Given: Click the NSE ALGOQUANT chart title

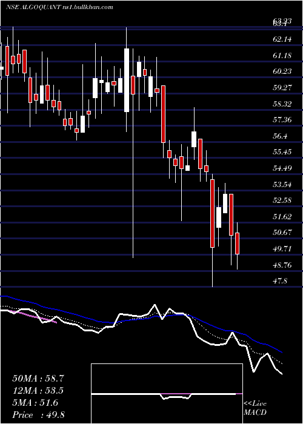Looking at the screenshot, I should click(x=59, y=7).
